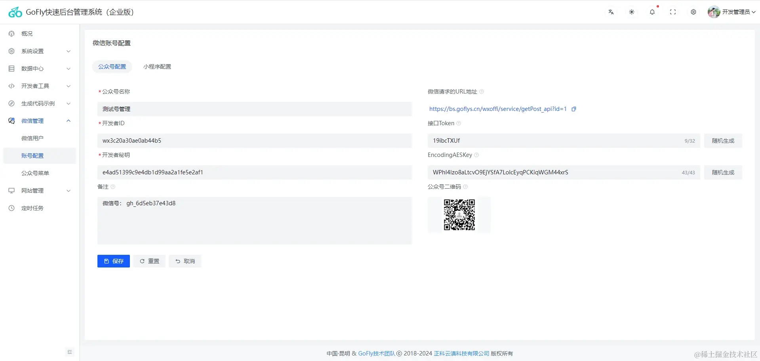Open the notifications bell
The image size is (760, 361).
click(652, 12)
